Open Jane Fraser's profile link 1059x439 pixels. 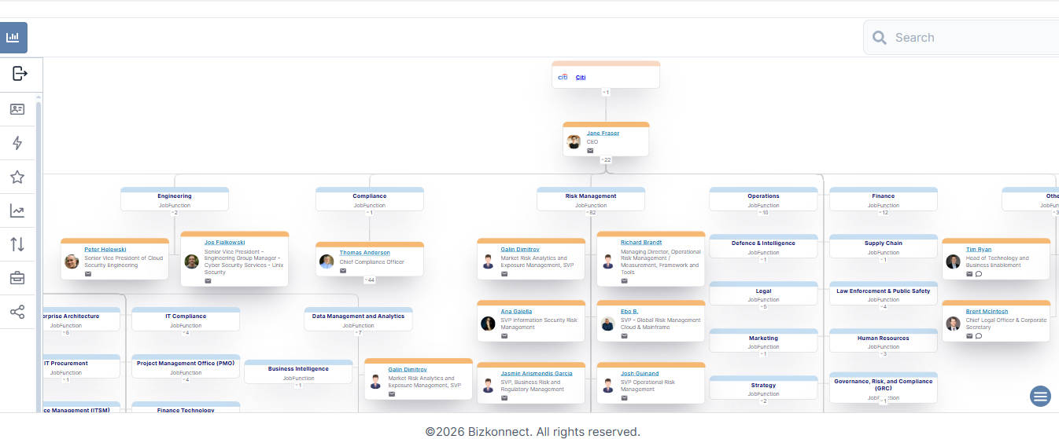603,133
